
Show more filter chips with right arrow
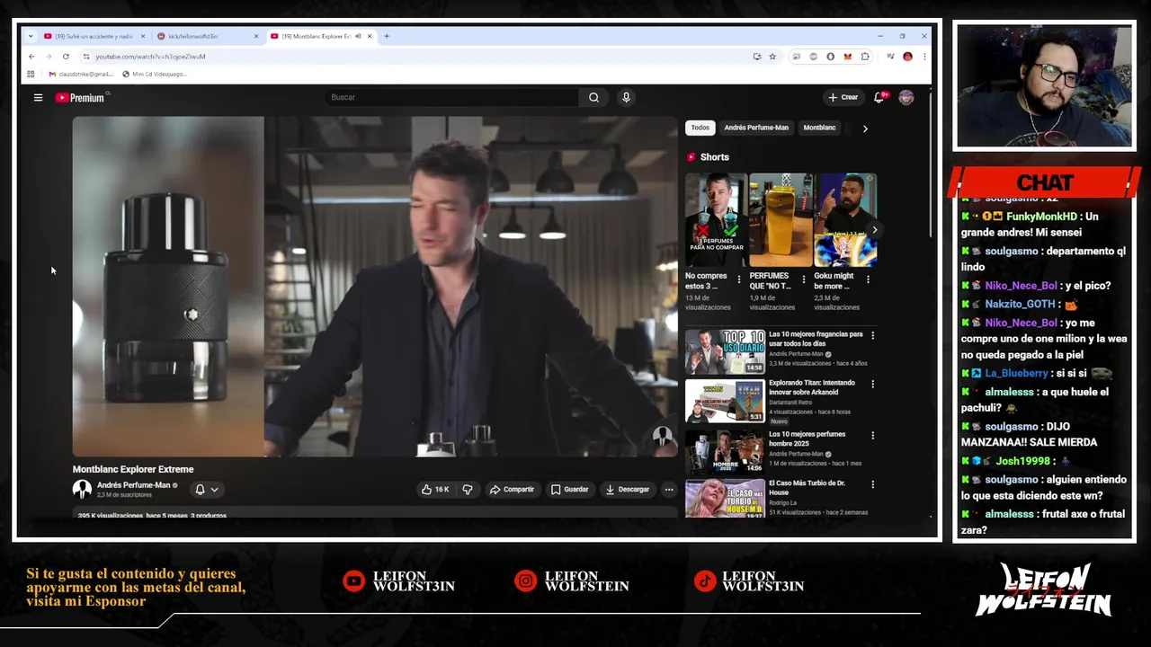[x=865, y=129]
